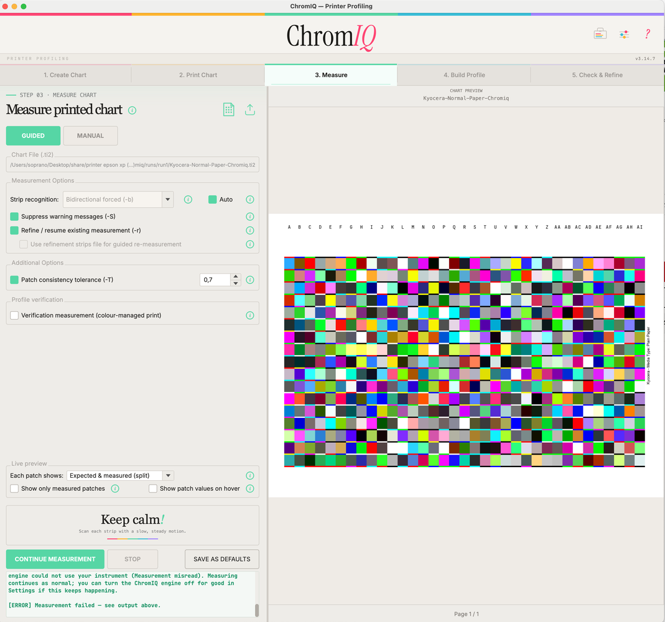Image resolution: width=665 pixels, height=622 pixels.
Task: Click SAVE AS DEFAULTS button
Action: (222, 559)
